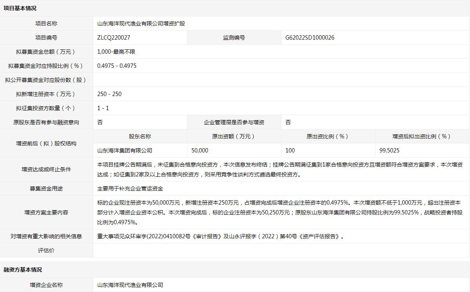The image size is (470, 292).
Task: Select the 企业管理层是否参与增资 label
Action: click(x=234, y=122)
